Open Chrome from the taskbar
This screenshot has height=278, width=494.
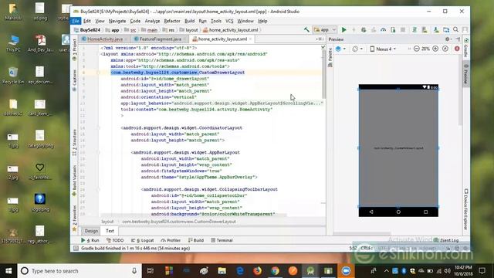[275, 271]
